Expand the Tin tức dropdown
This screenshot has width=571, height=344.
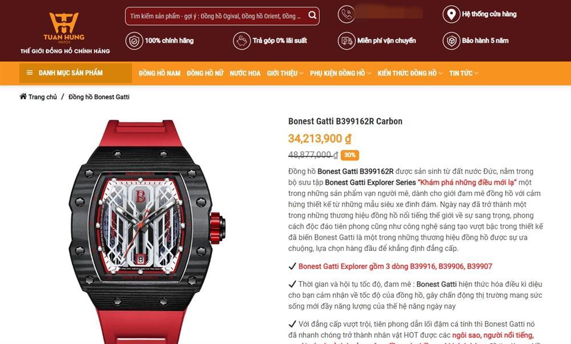[464, 73]
